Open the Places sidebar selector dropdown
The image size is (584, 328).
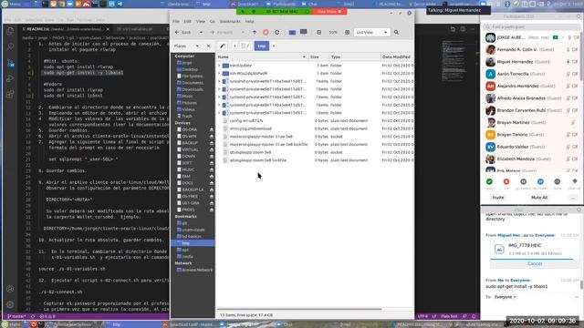(186, 46)
